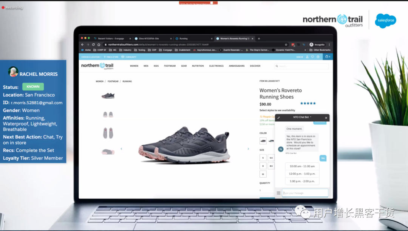Close the Recent Visitors - Evergage tab

click(x=130, y=39)
